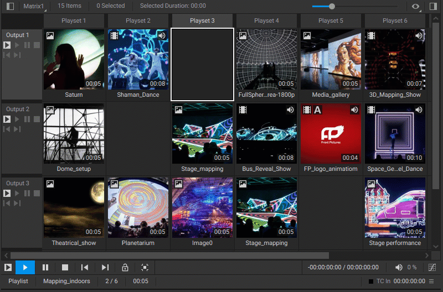This screenshot has width=443, height=292.
Task: Go to previous item on Output 1
Action: pyautogui.click(x=7, y=55)
